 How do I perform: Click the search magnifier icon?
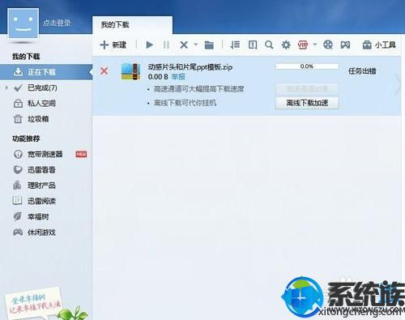(269, 45)
